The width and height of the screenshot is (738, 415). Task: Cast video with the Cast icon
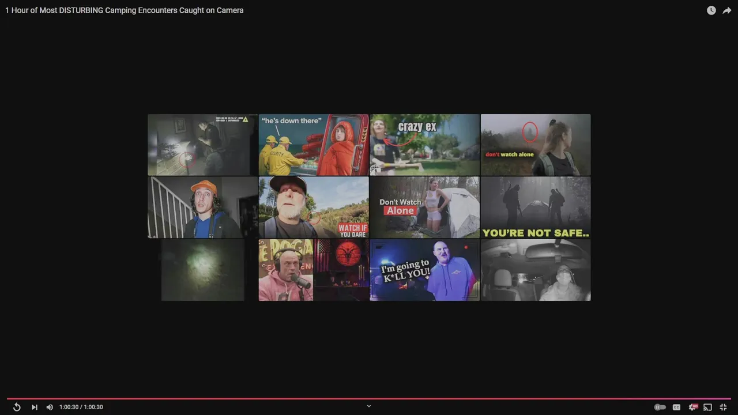click(707, 407)
